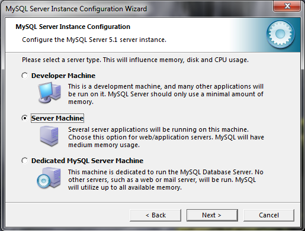Select the Server Machine radio button

click(x=25, y=118)
